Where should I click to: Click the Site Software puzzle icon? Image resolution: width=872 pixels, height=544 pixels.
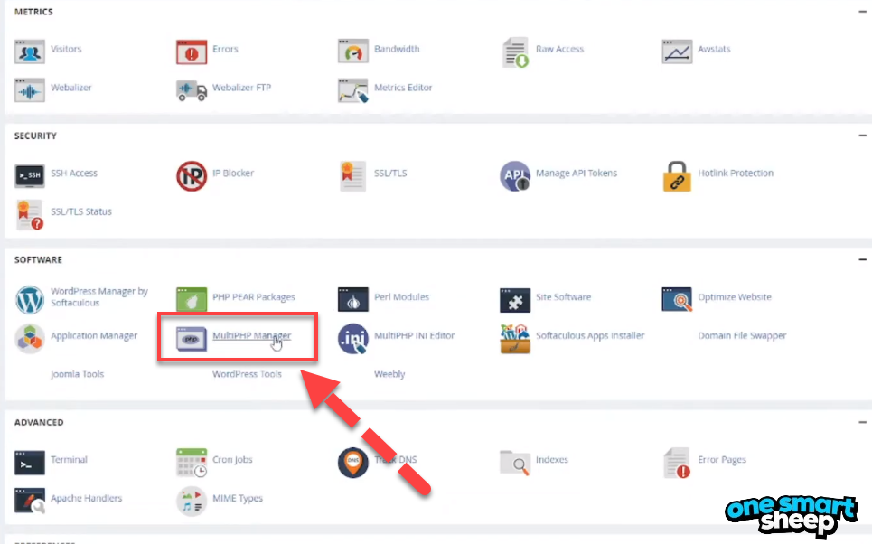coord(515,299)
